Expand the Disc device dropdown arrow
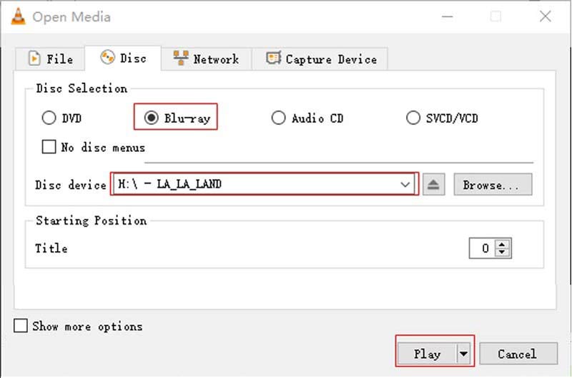 405,185
